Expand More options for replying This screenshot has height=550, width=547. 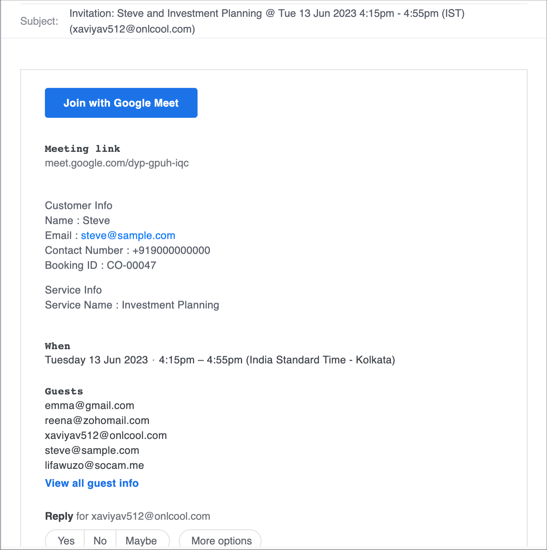[x=221, y=541]
